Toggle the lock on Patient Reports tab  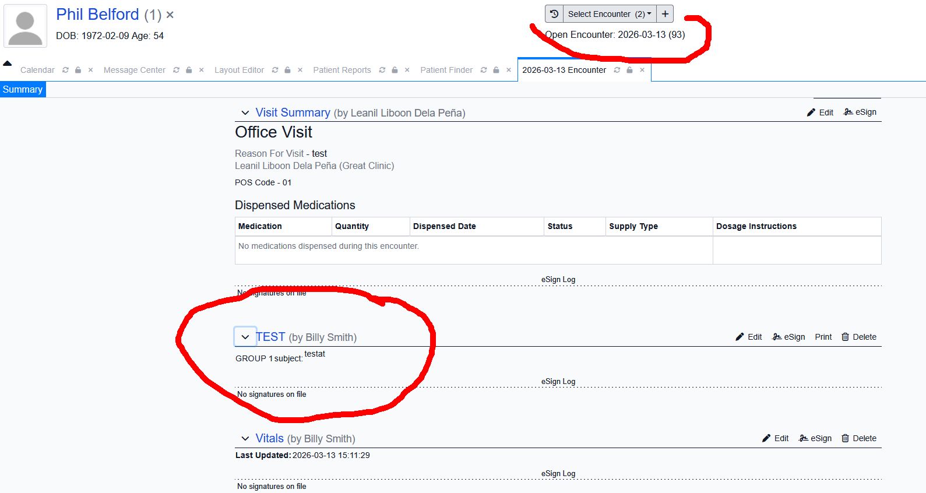[x=395, y=70]
